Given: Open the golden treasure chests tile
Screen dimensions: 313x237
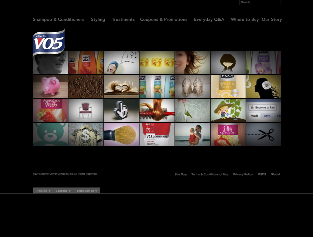Looking at the screenshot, I should pyautogui.click(x=157, y=63).
